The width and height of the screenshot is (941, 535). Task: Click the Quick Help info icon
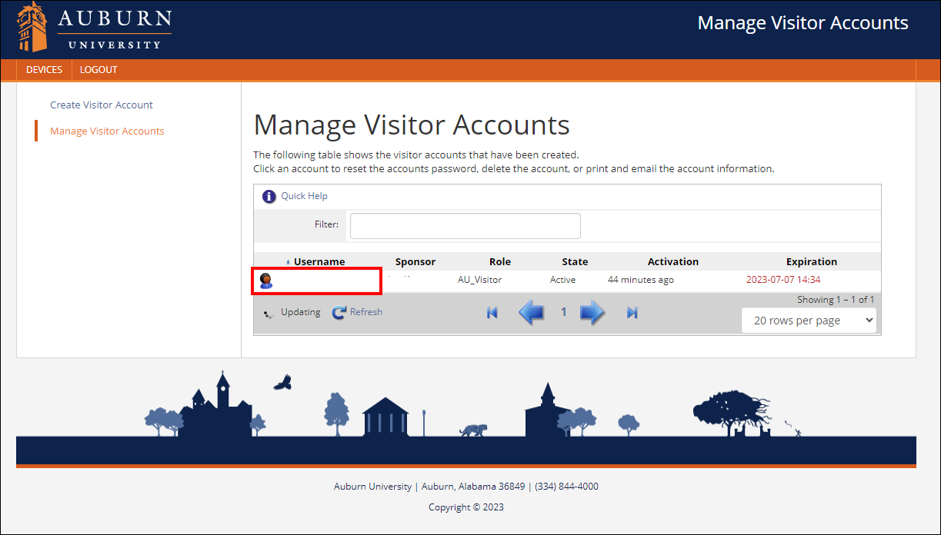coord(269,196)
